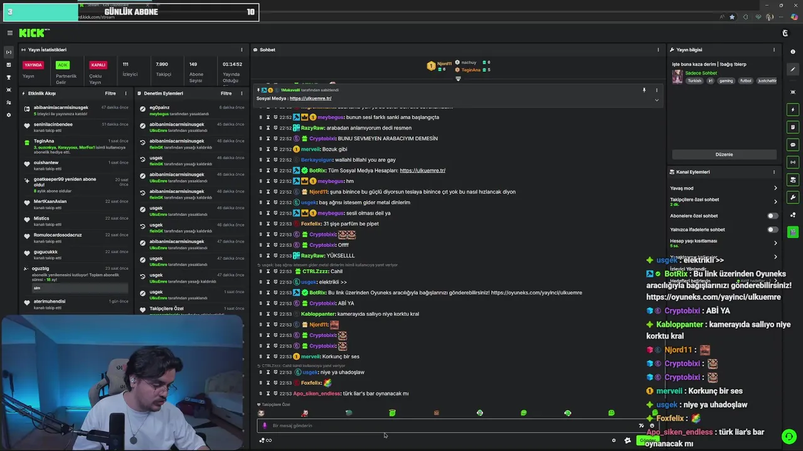Click the info icon in right toolbar

pyautogui.click(x=793, y=52)
